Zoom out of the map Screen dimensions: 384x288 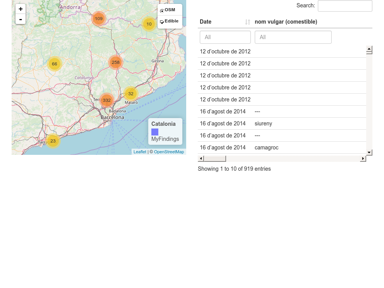21,19
